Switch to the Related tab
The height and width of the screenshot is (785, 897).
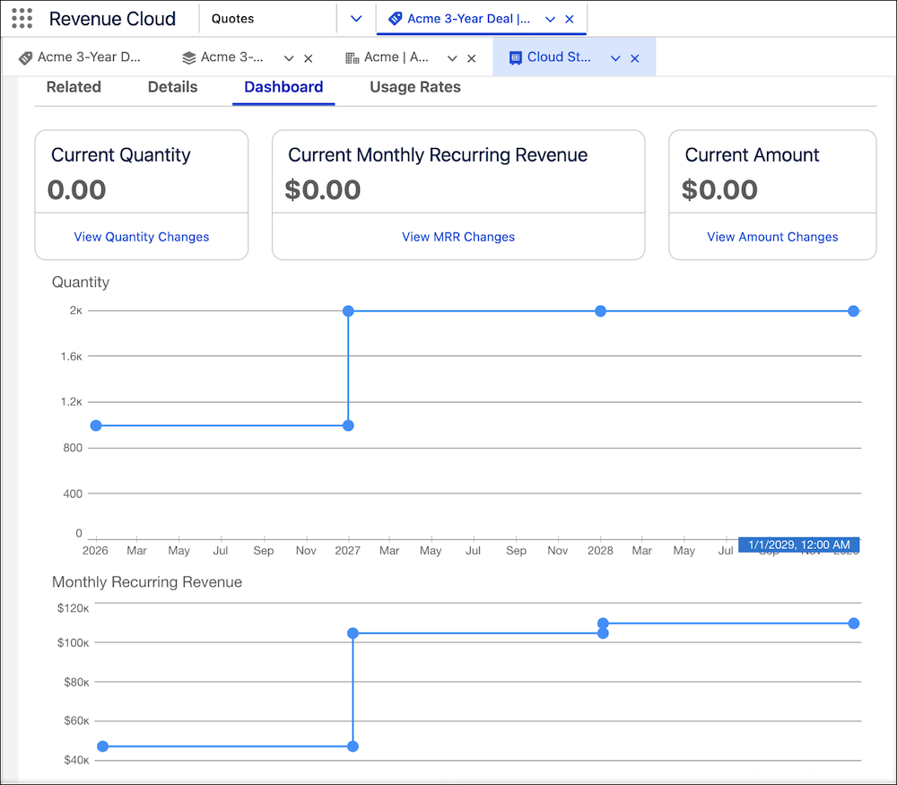(74, 87)
